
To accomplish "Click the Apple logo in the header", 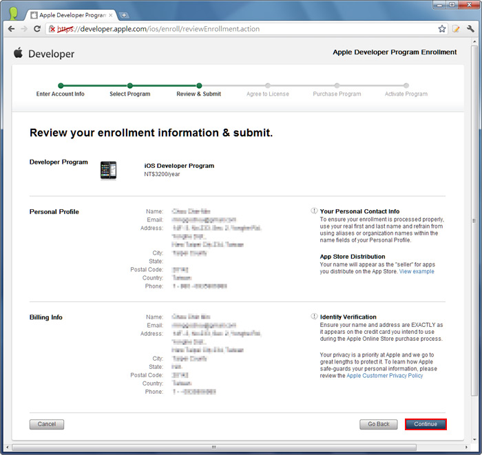I will point(18,53).
